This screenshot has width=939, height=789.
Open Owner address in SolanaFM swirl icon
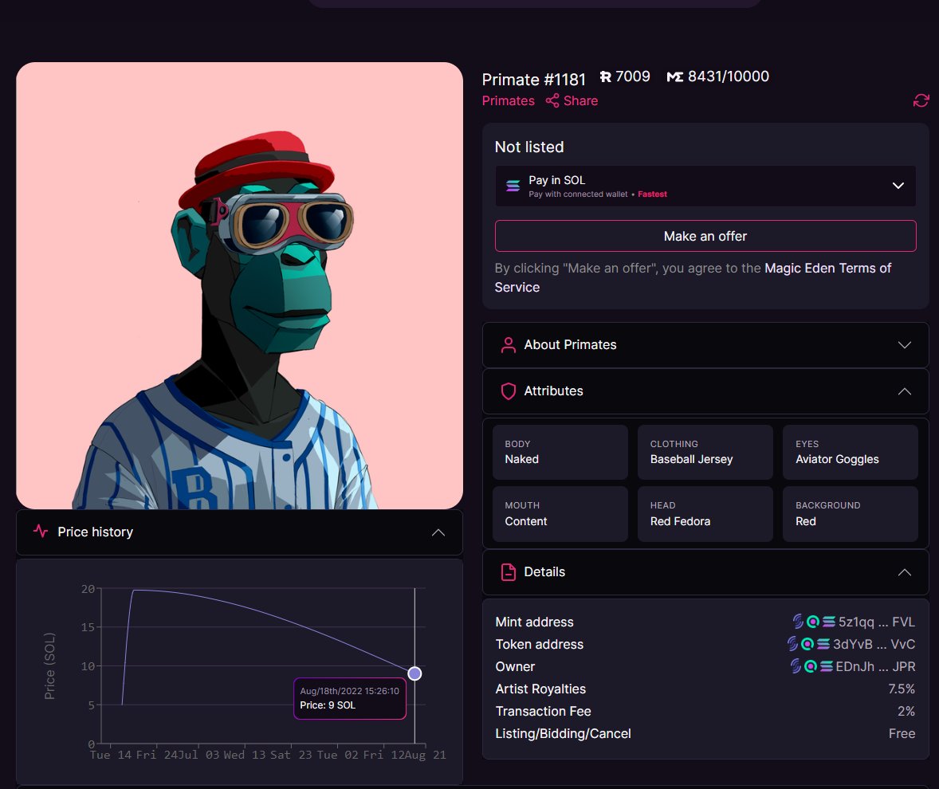(796, 665)
